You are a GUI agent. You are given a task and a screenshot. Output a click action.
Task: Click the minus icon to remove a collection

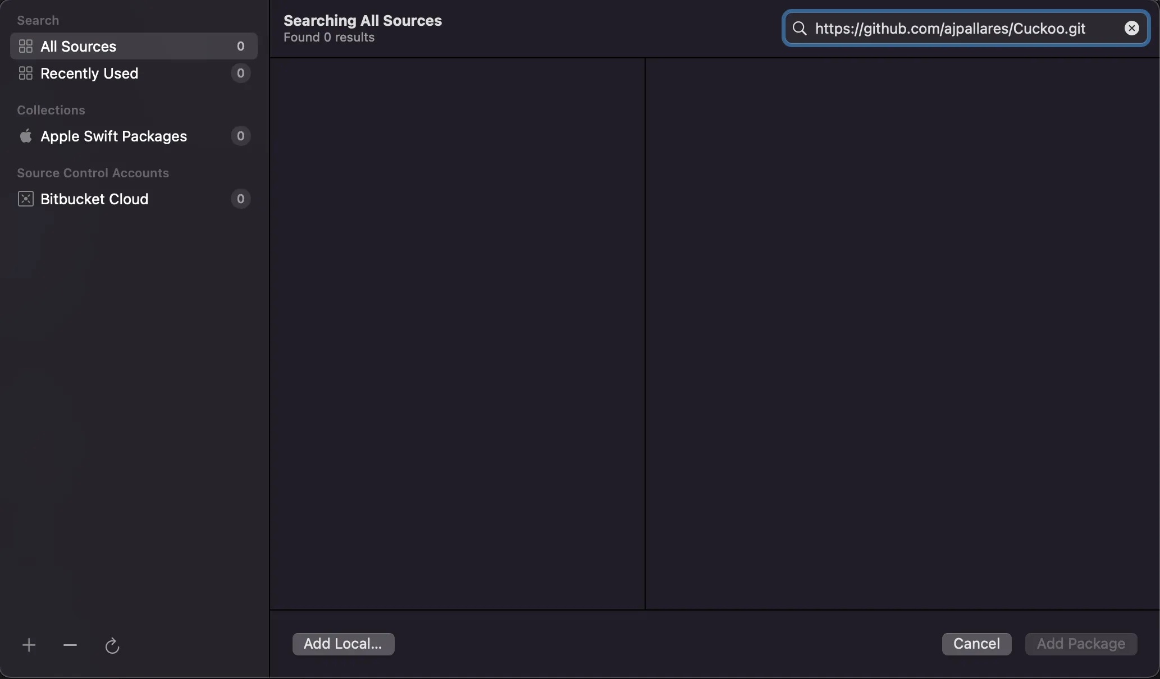pos(70,645)
